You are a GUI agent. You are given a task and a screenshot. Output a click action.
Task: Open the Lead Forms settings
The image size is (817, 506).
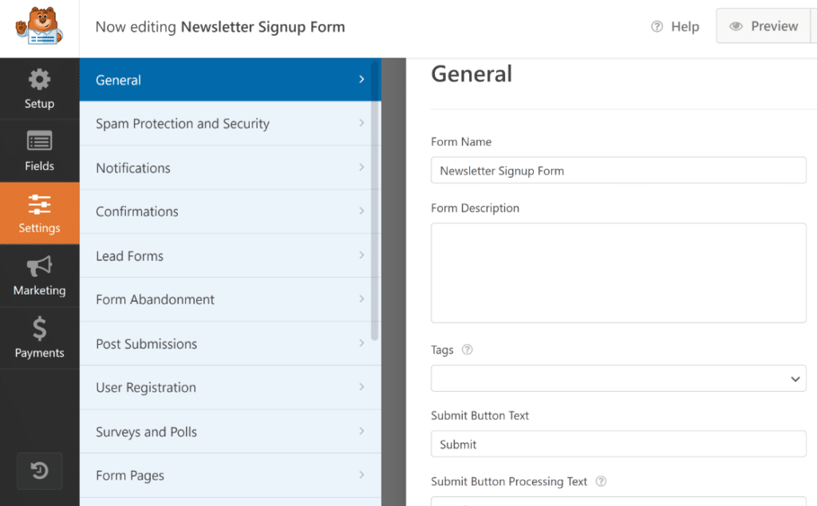point(230,255)
